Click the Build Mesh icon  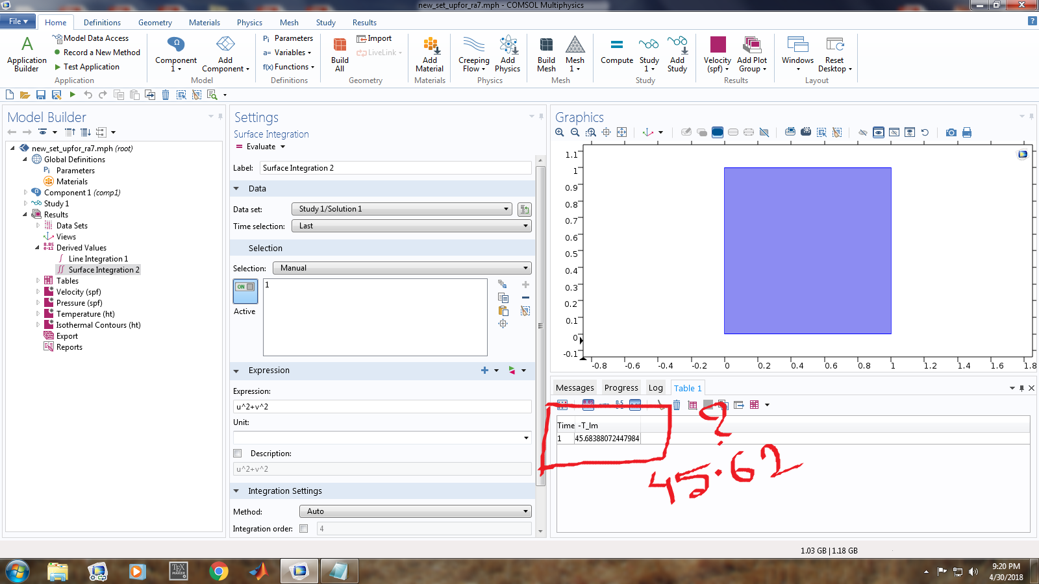point(546,53)
